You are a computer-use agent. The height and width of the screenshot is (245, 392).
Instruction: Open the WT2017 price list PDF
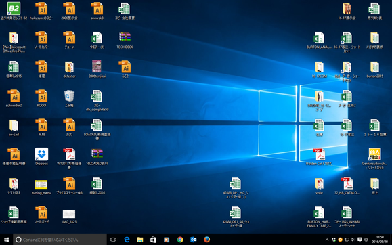tap(69, 154)
